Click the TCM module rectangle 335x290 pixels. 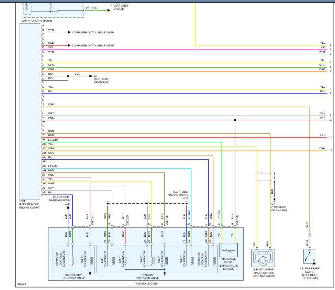coord(30,110)
